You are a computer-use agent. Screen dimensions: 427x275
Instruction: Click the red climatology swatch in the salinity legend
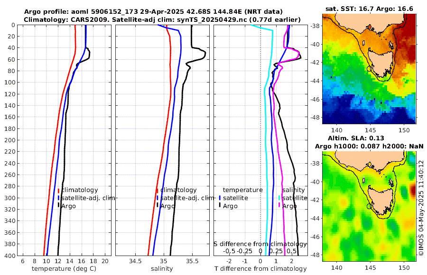pos(157,190)
